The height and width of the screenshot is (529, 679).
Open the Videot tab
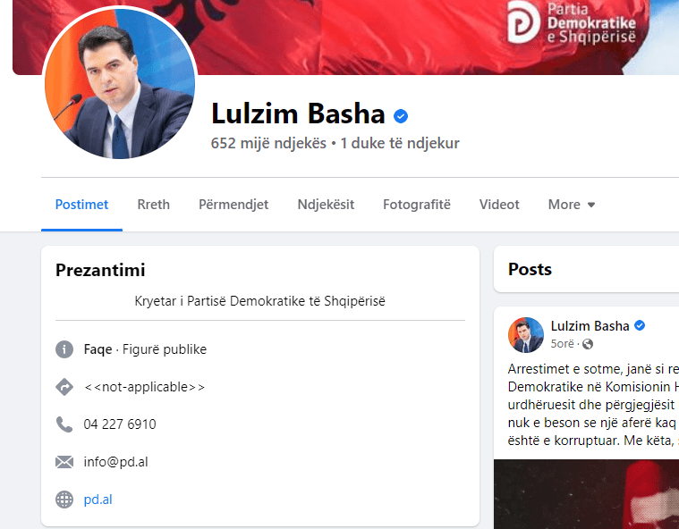tap(499, 204)
